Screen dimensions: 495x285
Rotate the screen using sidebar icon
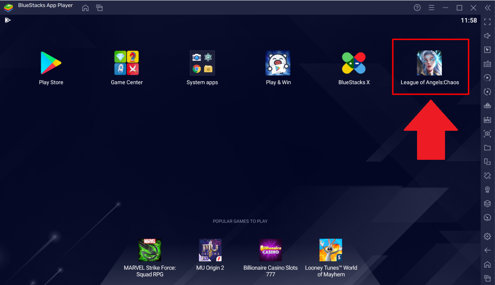(487, 162)
